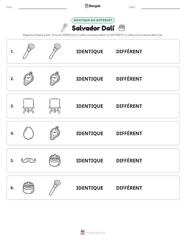Choose DIFFÉRENT for pair 4
186x240 pixels.
click(x=129, y=133)
